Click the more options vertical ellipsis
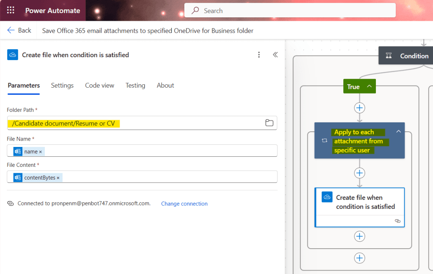Image resolution: width=433 pixels, height=274 pixels. pyautogui.click(x=259, y=55)
